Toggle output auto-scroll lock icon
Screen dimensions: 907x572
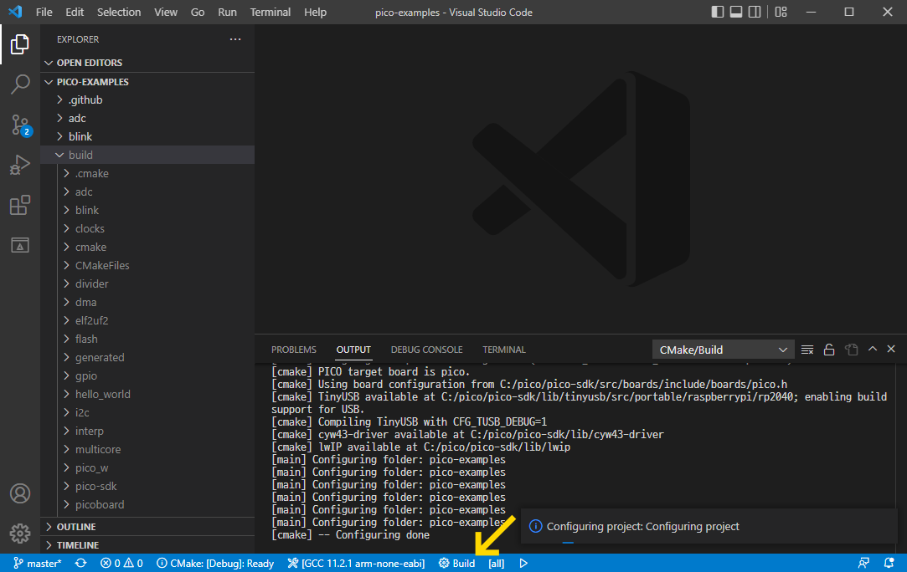[x=829, y=350]
